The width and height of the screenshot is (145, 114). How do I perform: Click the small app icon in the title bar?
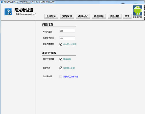pos(2,2)
